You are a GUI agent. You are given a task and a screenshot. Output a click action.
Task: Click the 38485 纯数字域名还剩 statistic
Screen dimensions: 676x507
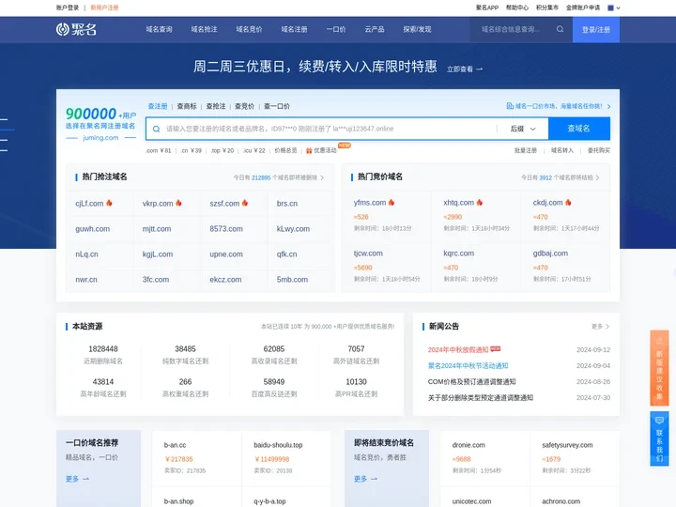click(185, 354)
